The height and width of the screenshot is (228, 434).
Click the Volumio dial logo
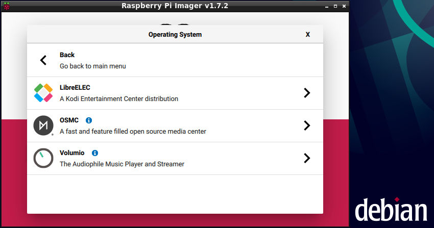coord(43,158)
